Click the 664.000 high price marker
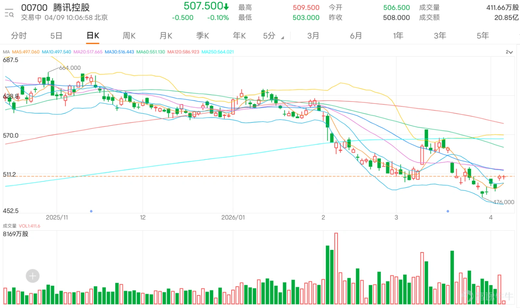This screenshot has width=520, height=308. click(x=70, y=68)
